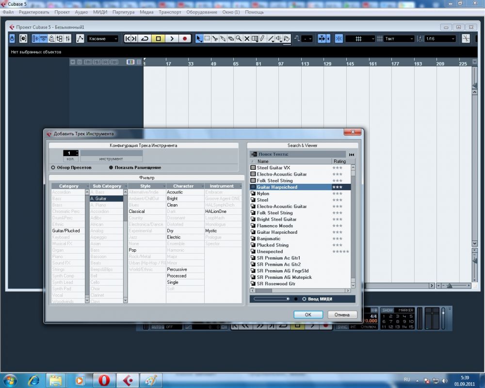The height and width of the screenshot is (388, 485).
Task: Open the 1/16 quantize dropdown
Action: pyautogui.click(x=440, y=39)
